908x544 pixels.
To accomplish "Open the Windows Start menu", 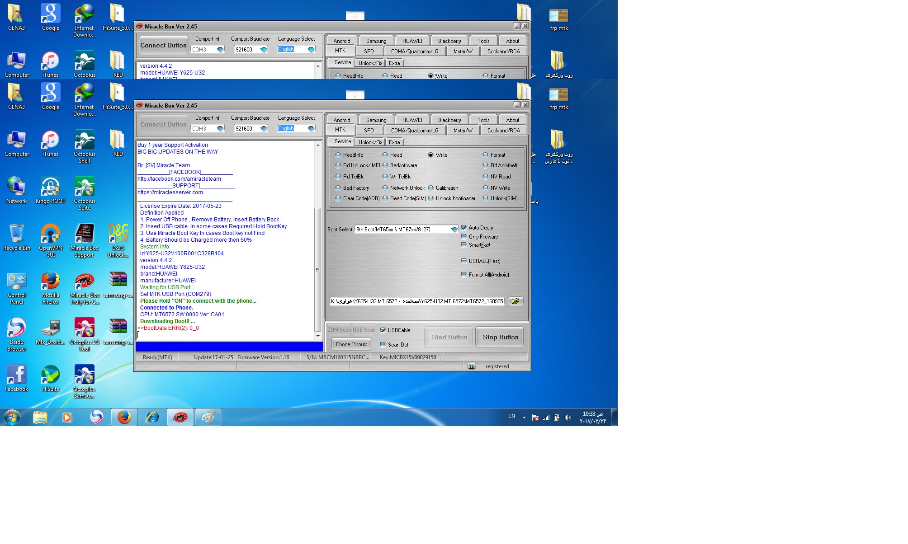I will [x=12, y=417].
